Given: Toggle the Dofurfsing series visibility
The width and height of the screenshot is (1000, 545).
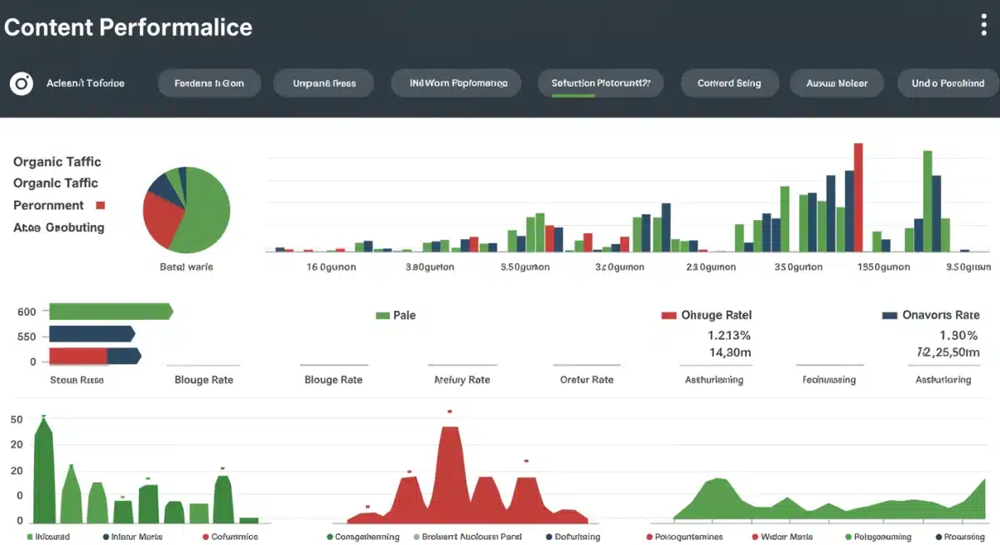Looking at the screenshot, I should point(547,537).
